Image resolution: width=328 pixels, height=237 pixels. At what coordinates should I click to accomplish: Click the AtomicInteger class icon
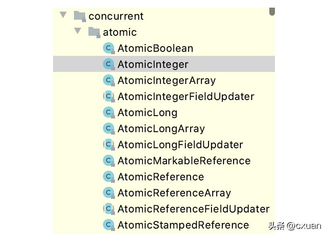click(x=109, y=64)
